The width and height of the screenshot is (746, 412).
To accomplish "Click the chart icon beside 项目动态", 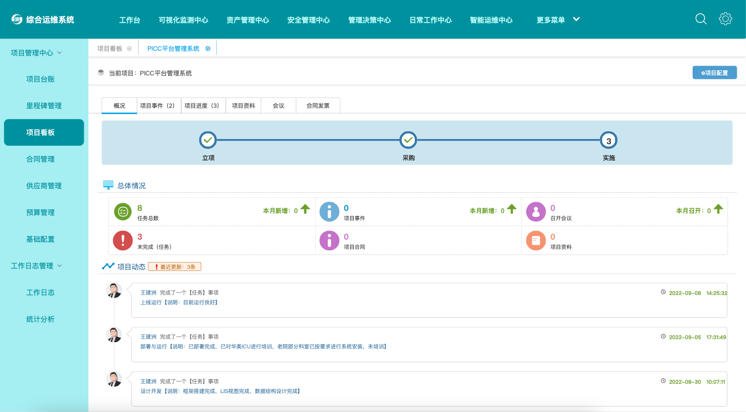I will pyautogui.click(x=108, y=266).
